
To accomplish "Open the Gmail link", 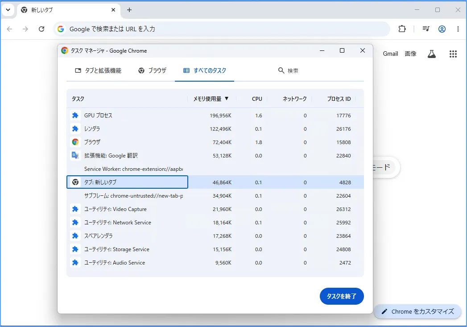I will (390, 54).
